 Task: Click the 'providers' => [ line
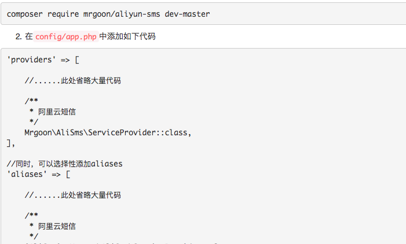pos(43,60)
